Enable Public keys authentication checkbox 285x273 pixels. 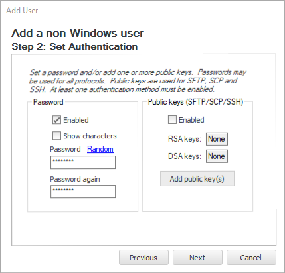[x=172, y=120]
